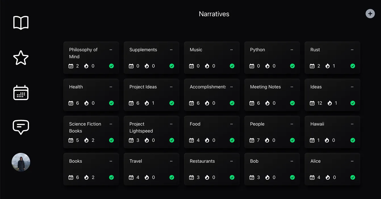Click the calendar icon on the Ideas card
Screen dimensions: 381x199
pyautogui.click(x=312, y=103)
